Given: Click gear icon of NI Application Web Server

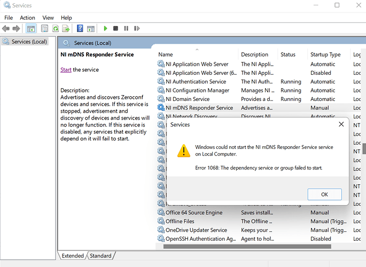Looking at the screenshot, I should pyautogui.click(x=161, y=64).
